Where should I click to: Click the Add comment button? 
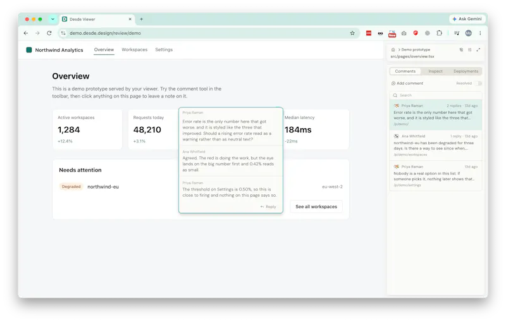click(407, 84)
